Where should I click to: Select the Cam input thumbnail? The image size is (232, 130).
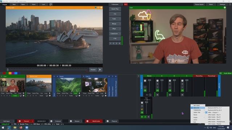pos(13,85)
